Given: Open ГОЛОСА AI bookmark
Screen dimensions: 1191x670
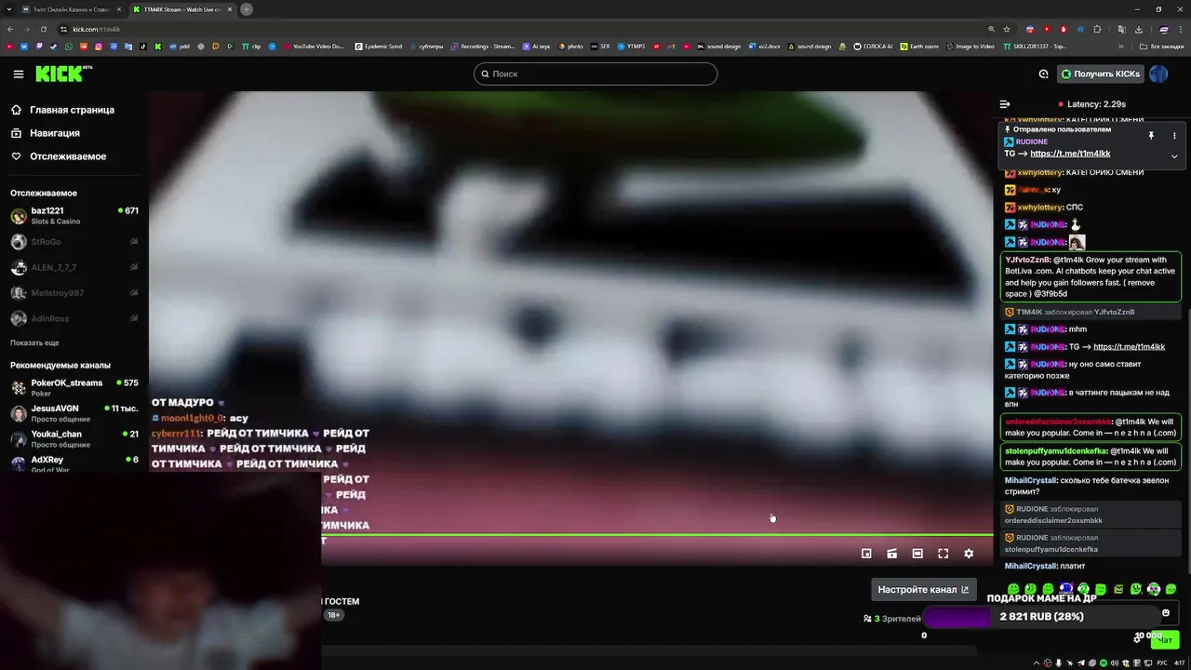Looking at the screenshot, I should click(873, 47).
